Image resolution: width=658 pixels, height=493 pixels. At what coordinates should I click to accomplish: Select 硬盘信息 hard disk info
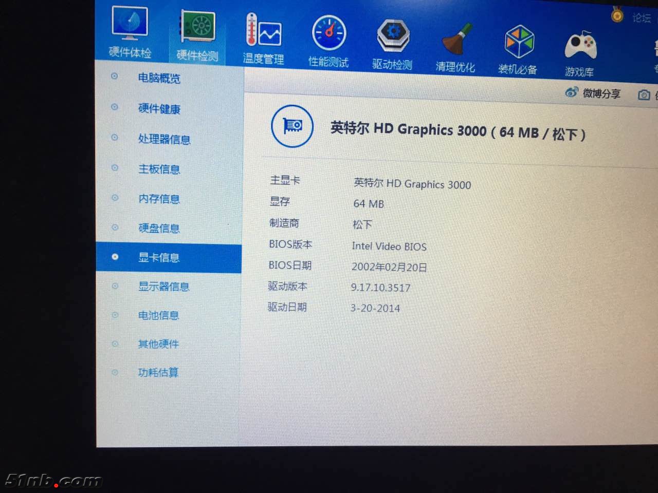[x=159, y=228]
